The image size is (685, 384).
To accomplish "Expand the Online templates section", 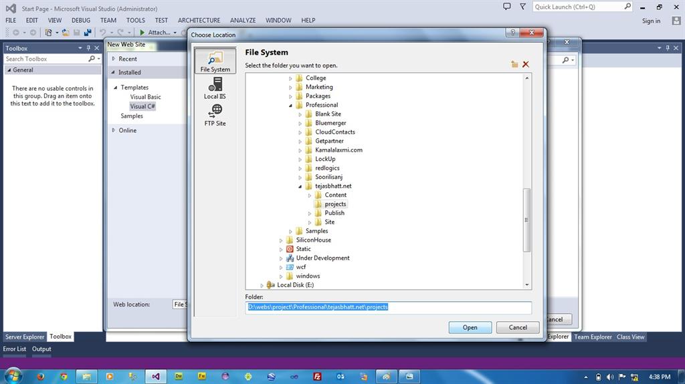I will [x=114, y=130].
